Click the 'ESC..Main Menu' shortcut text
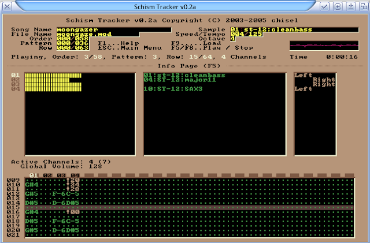Viewport: 370px width, 243px height. point(129,48)
